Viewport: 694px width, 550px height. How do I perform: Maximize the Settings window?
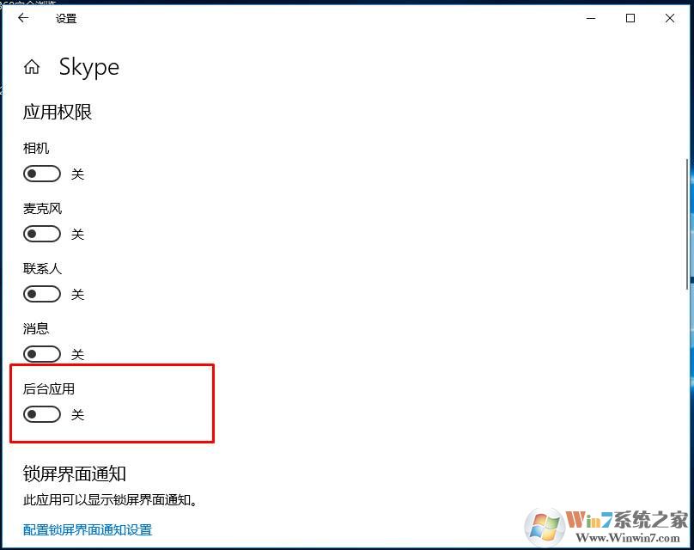(x=630, y=18)
